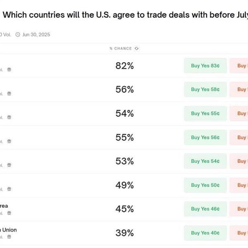Image resolution: width=248 pixels, height=248 pixels.
Task: Click Buy Yes 54¢ button
Action: [205, 161]
